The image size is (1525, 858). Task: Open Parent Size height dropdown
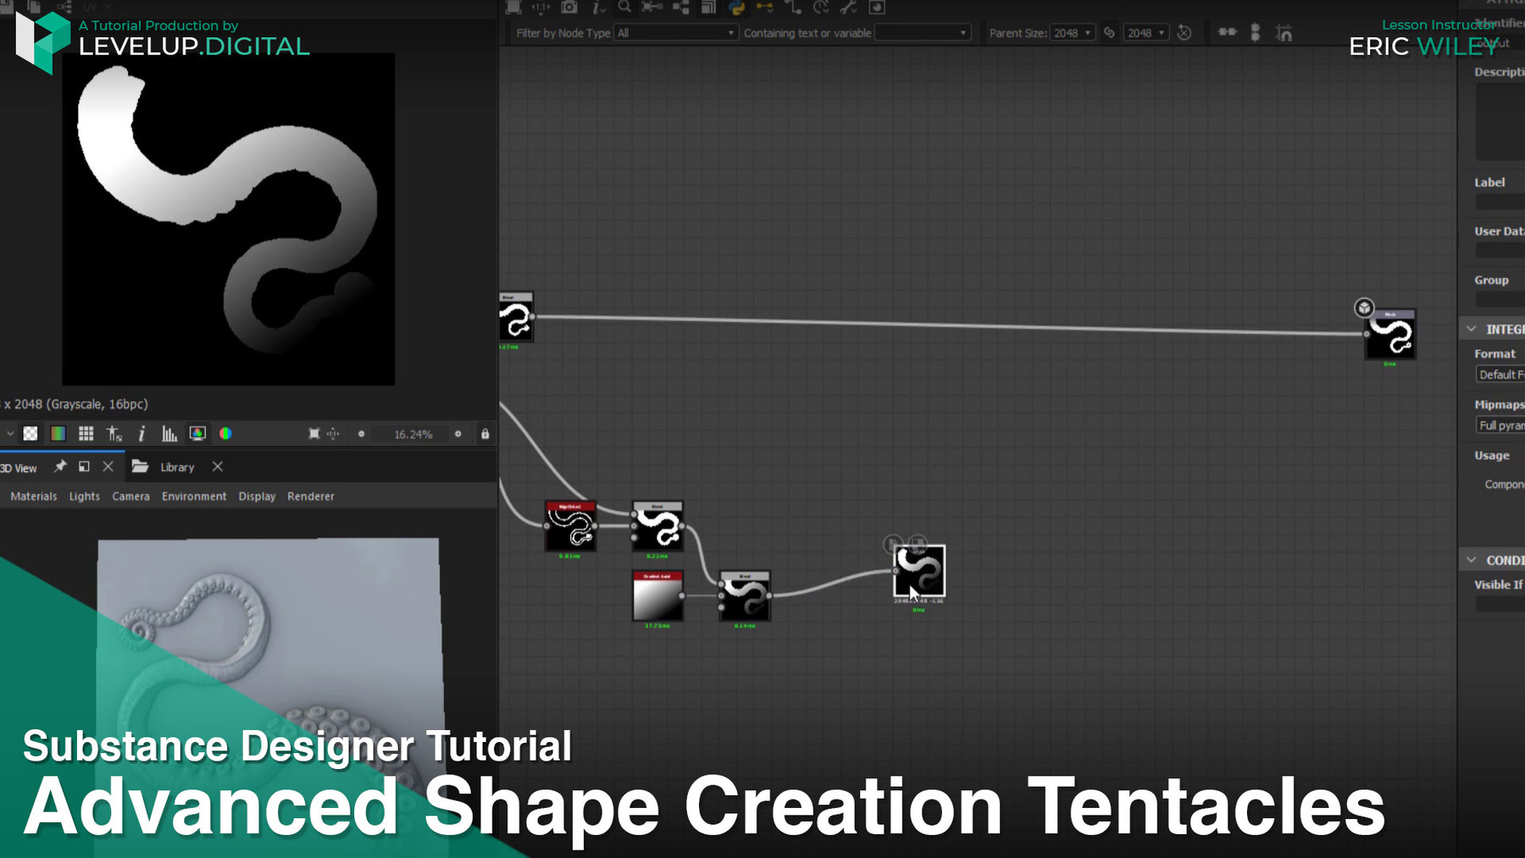click(x=1145, y=33)
